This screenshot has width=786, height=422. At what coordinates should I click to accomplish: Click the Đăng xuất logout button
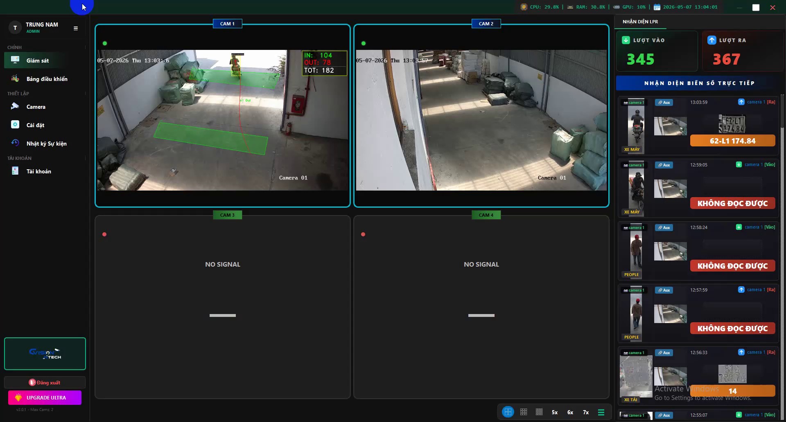pyautogui.click(x=45, y=383)
